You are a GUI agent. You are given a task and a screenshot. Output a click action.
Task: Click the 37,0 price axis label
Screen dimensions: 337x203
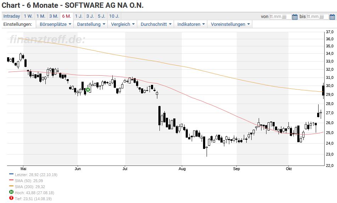coord(330,32)
